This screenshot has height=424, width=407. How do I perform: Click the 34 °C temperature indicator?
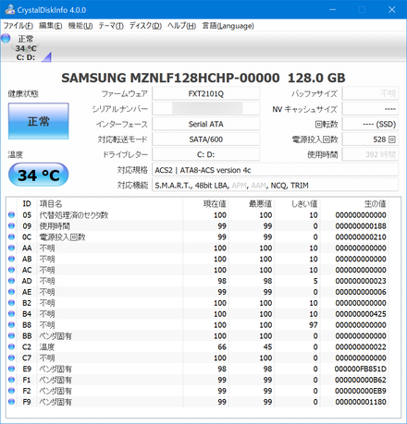click(39, 175)
